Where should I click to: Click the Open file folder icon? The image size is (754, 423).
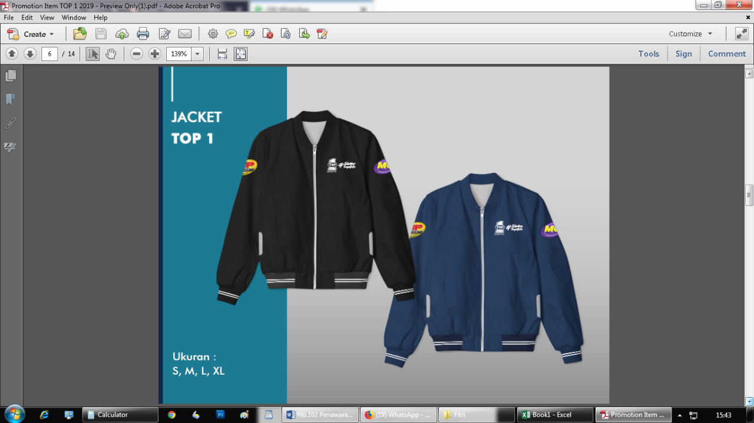coord(80,34)
